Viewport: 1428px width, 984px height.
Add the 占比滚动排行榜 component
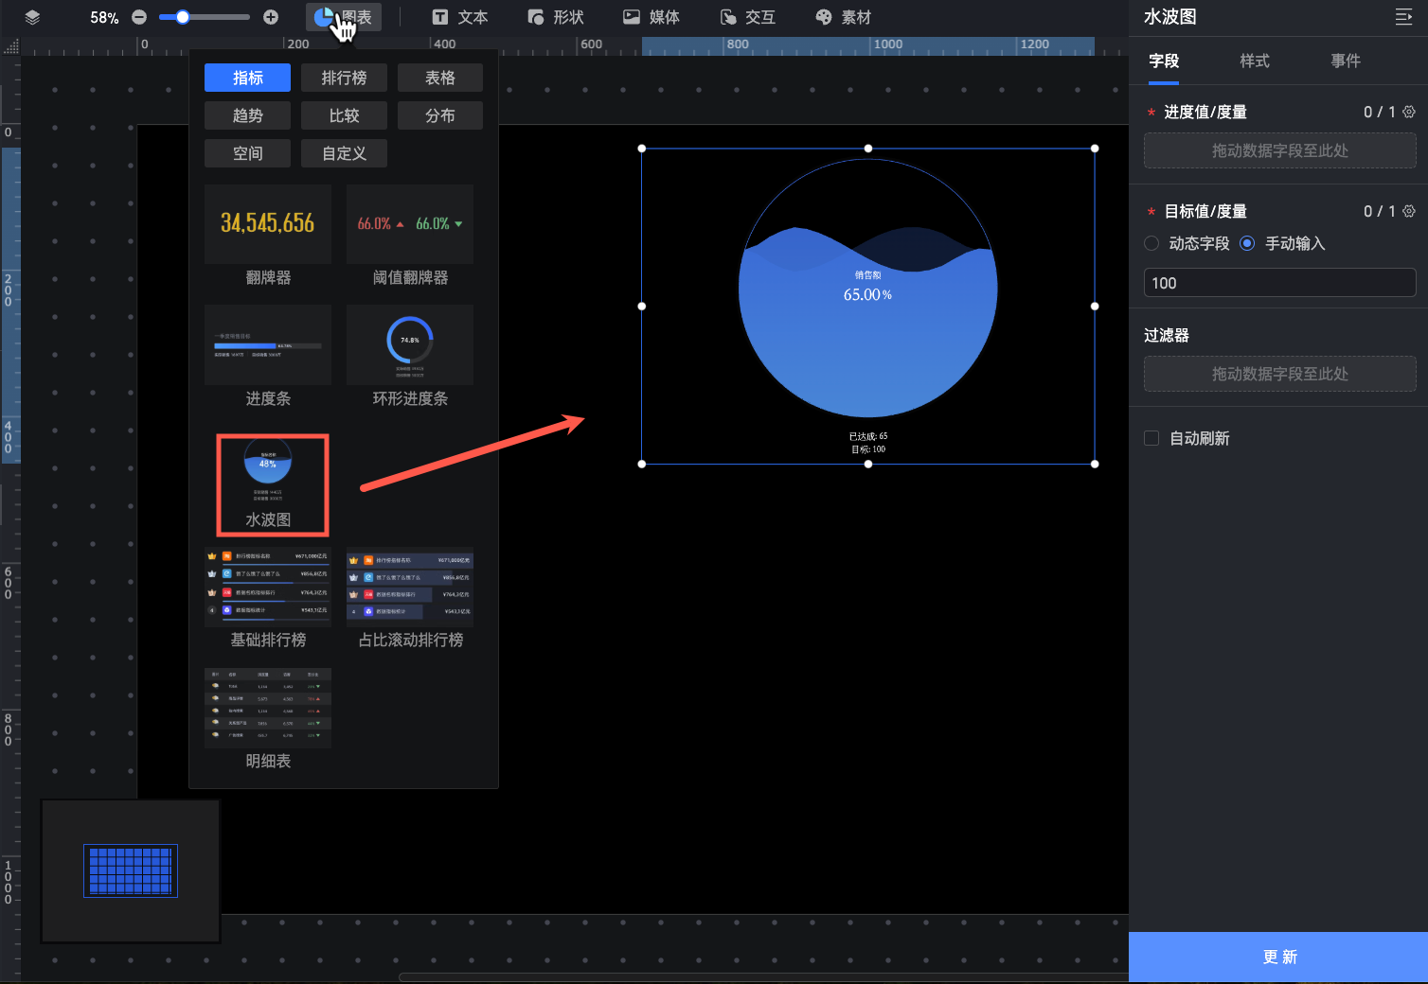[x=410, y=599]
